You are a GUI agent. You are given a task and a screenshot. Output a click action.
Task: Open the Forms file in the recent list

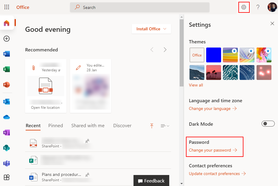click(x=98, y=160)
